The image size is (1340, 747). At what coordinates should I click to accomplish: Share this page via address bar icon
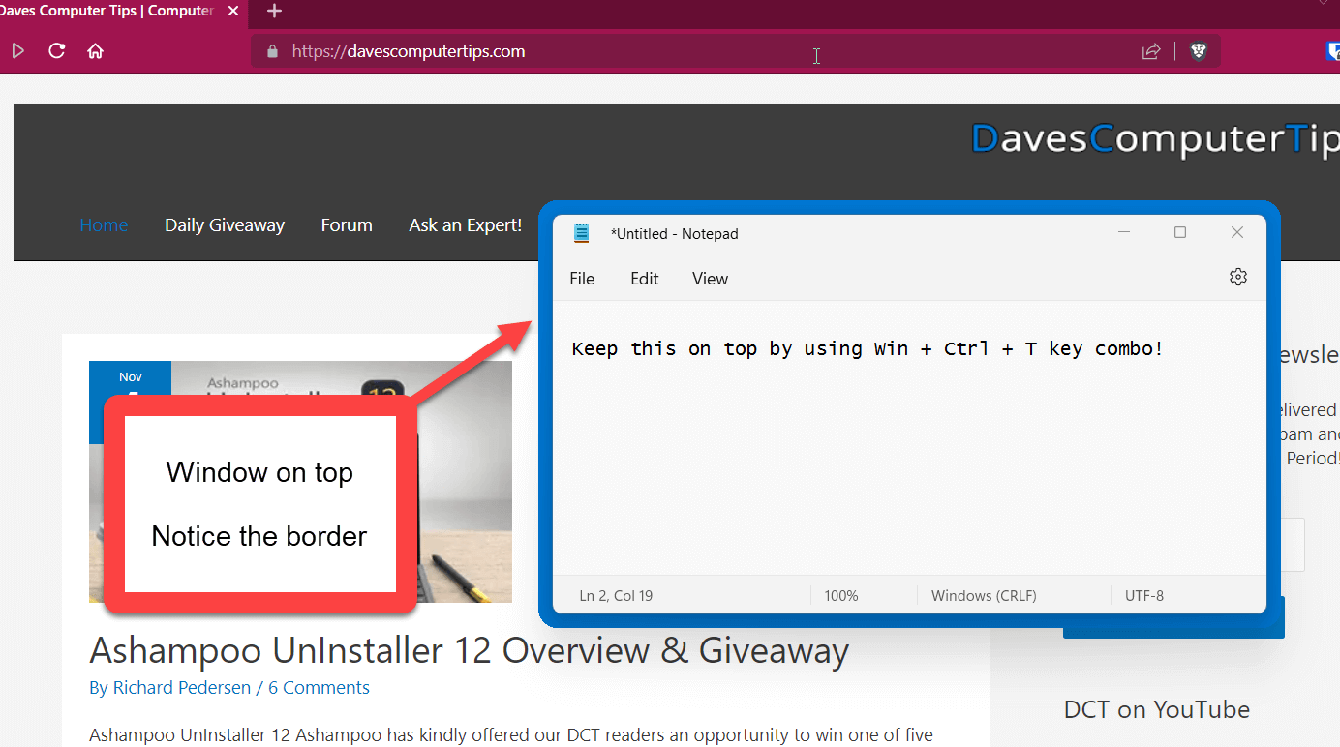coord(1151,51)
